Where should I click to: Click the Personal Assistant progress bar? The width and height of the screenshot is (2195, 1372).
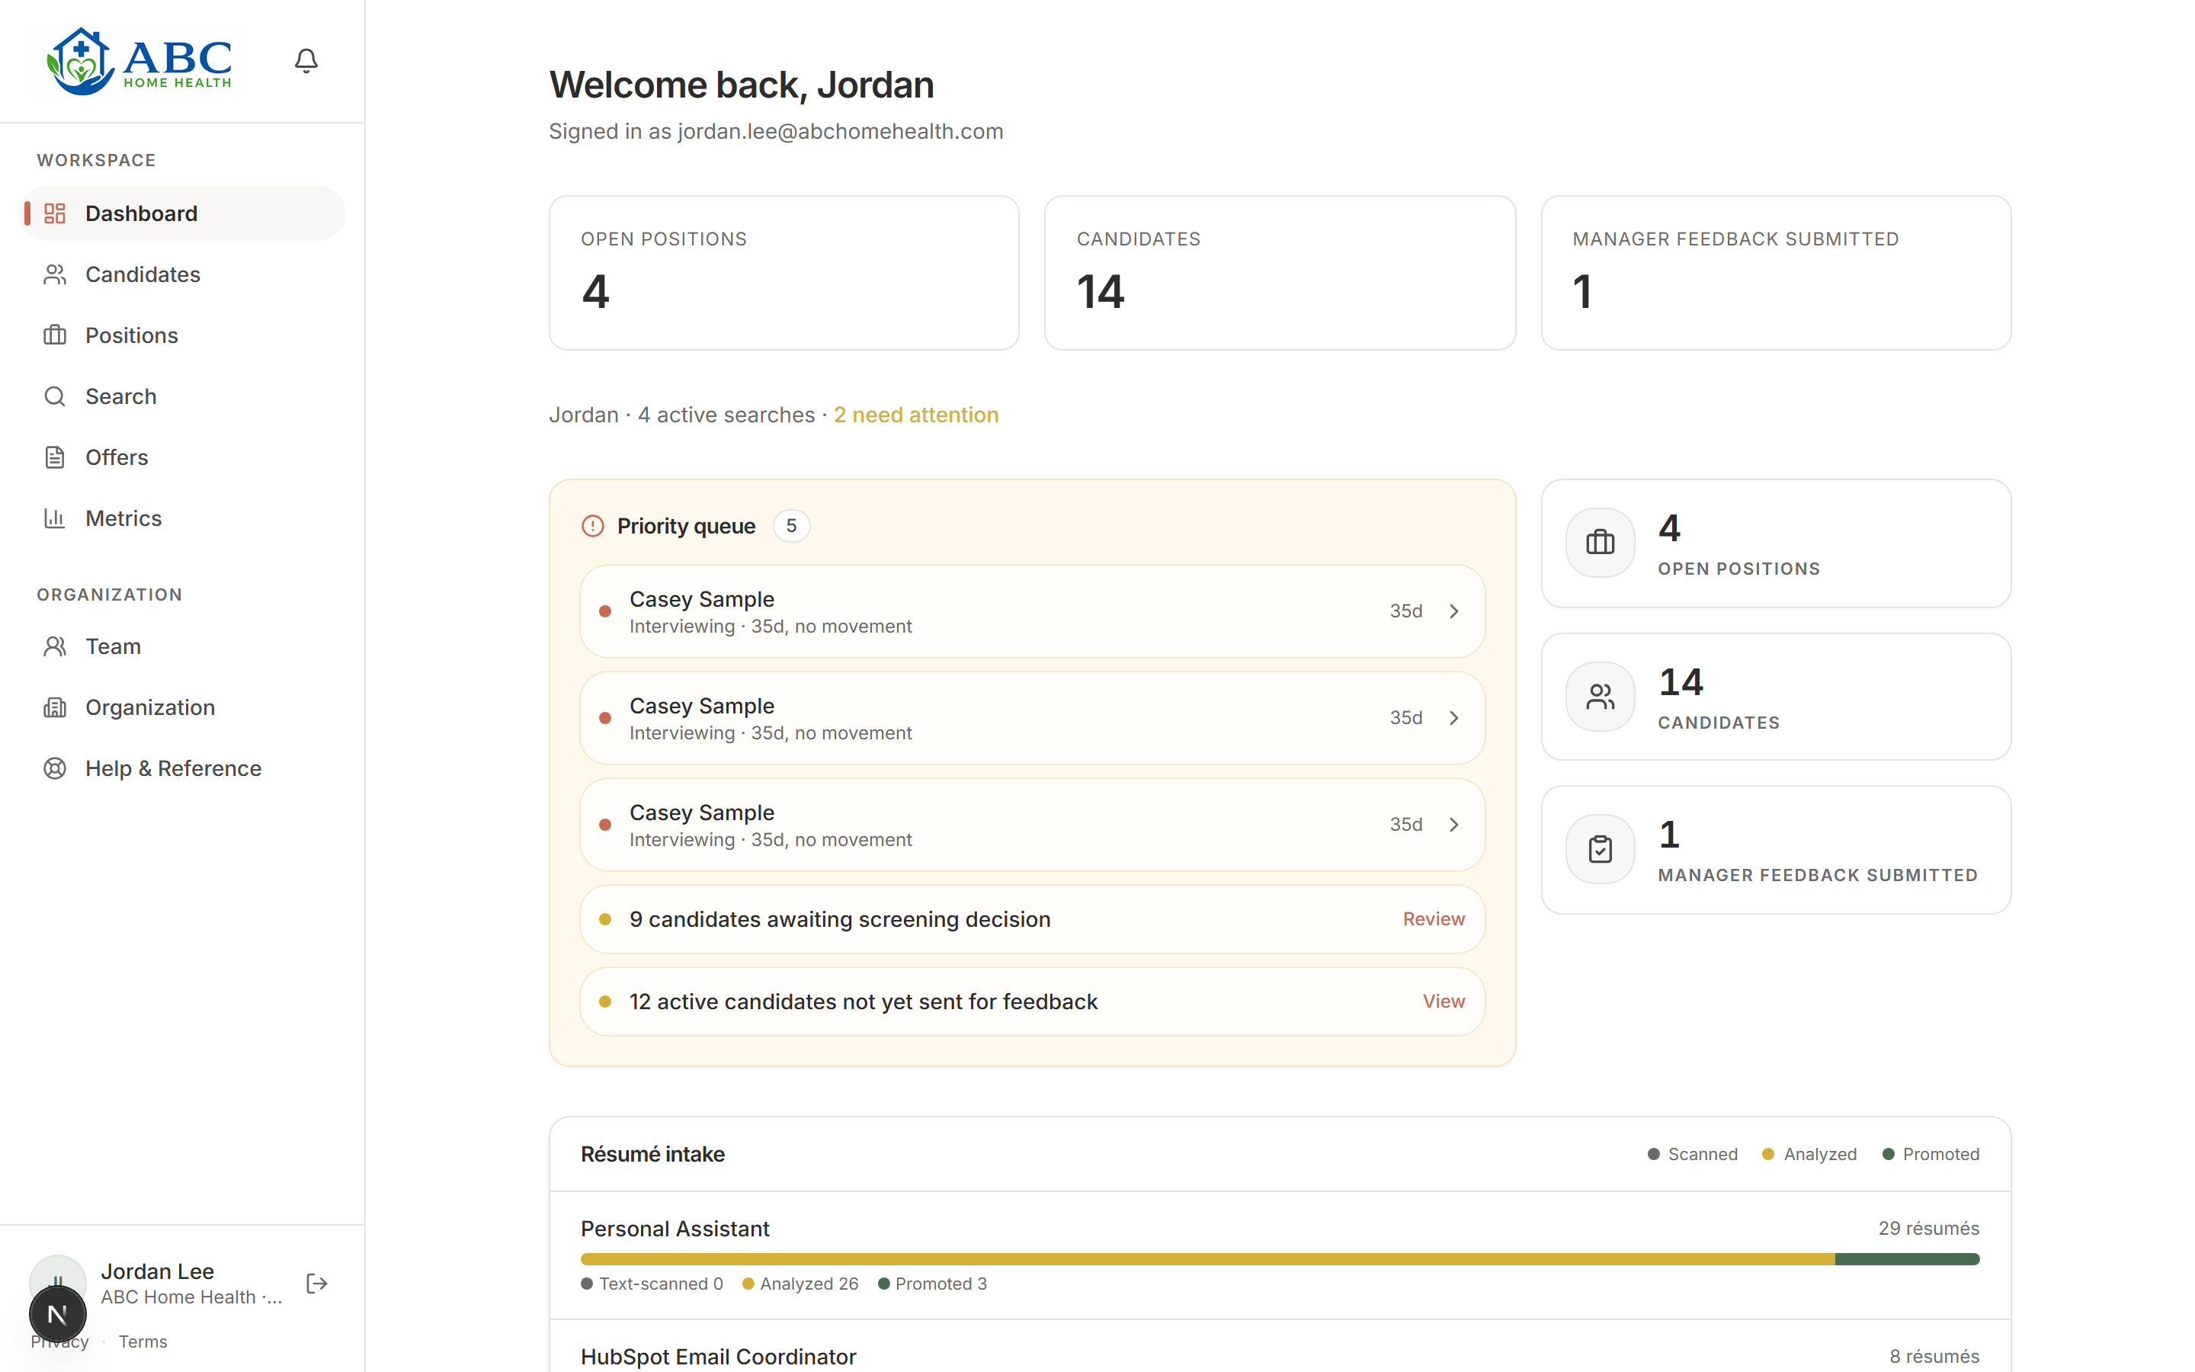(x=1280, y=1259)
